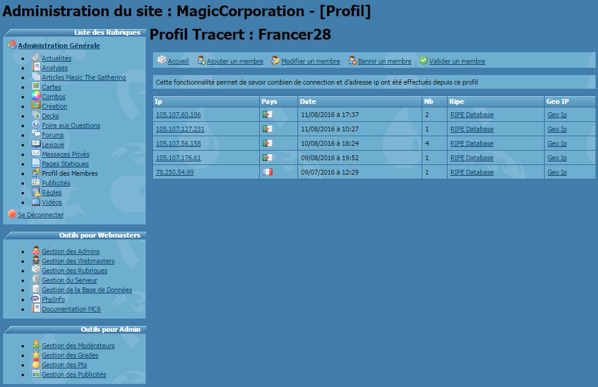Click the Valider un membre green check icon
The image size is (598, 387).
(423, 61)
